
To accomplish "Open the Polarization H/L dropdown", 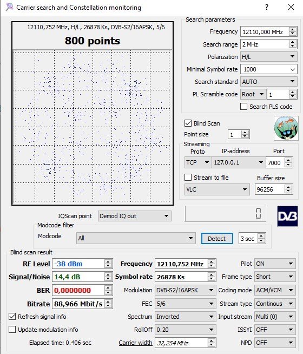I will 269,57.
